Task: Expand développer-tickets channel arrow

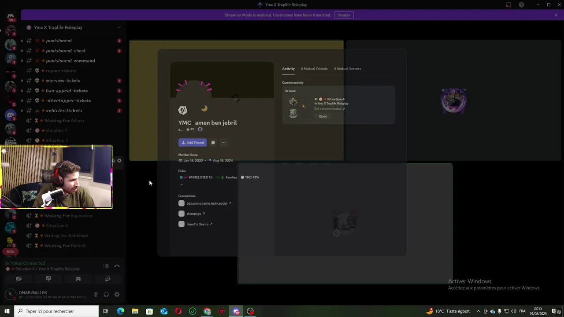Action: [x=22, y=100]
